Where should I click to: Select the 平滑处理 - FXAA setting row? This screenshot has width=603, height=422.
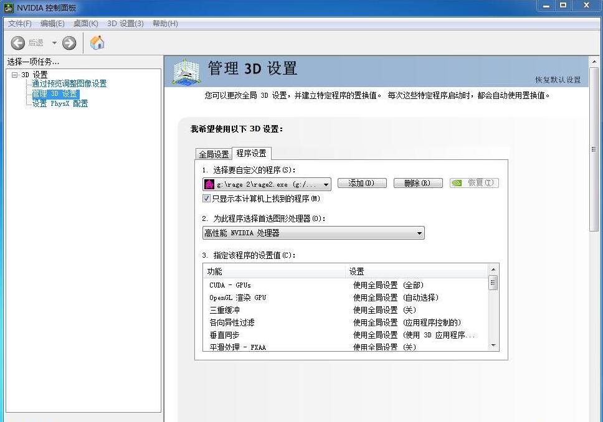pyautogui.click(x=346, y=347)
